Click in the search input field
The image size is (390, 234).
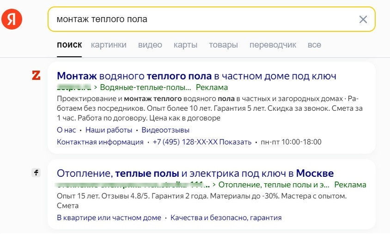click(x=203, y=19)
